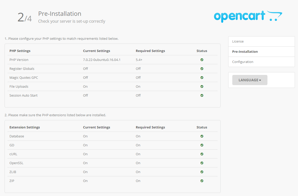The width and height of the screenshot is (298, 196).
Task: Click the Session Auto Start status icon
Action: [x=202, y=95]
